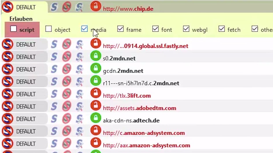Click green lock icon for aka-cdn-ns.adtech.de

96,119
